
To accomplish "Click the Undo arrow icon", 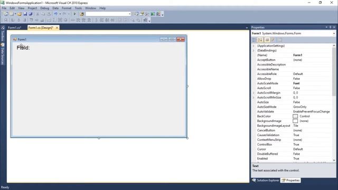I will [56, 14].
